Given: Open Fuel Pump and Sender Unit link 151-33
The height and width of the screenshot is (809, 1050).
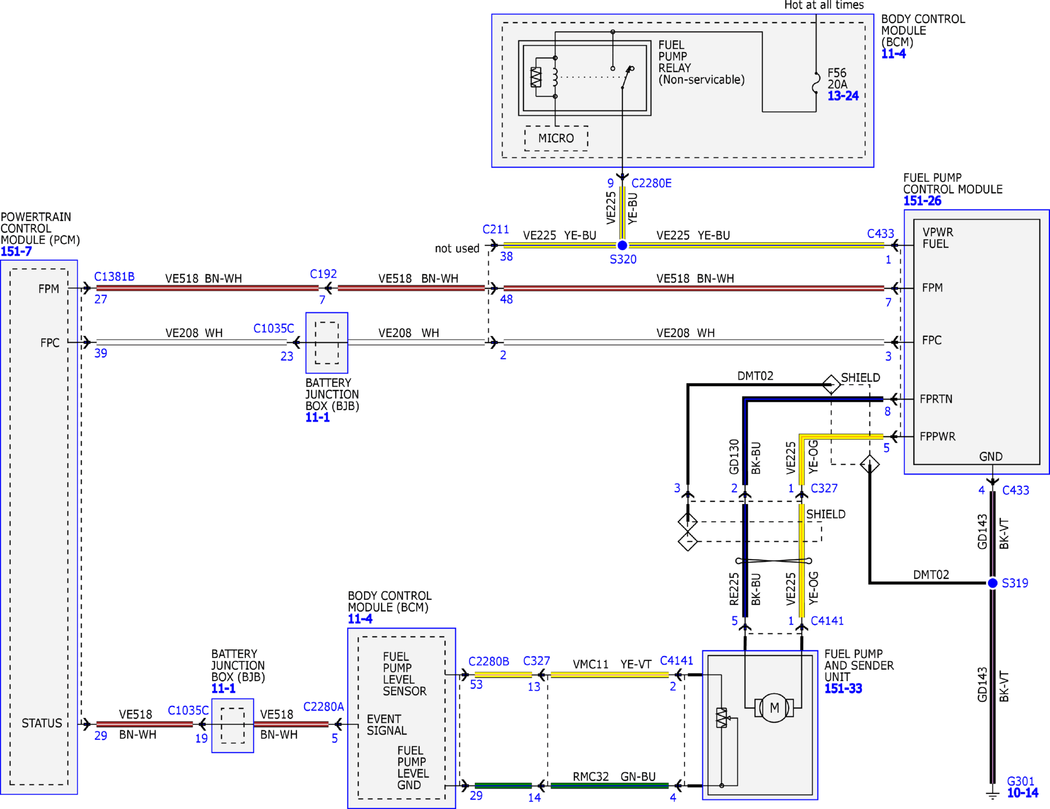Looking at the screenshot, I should (843, 688).
